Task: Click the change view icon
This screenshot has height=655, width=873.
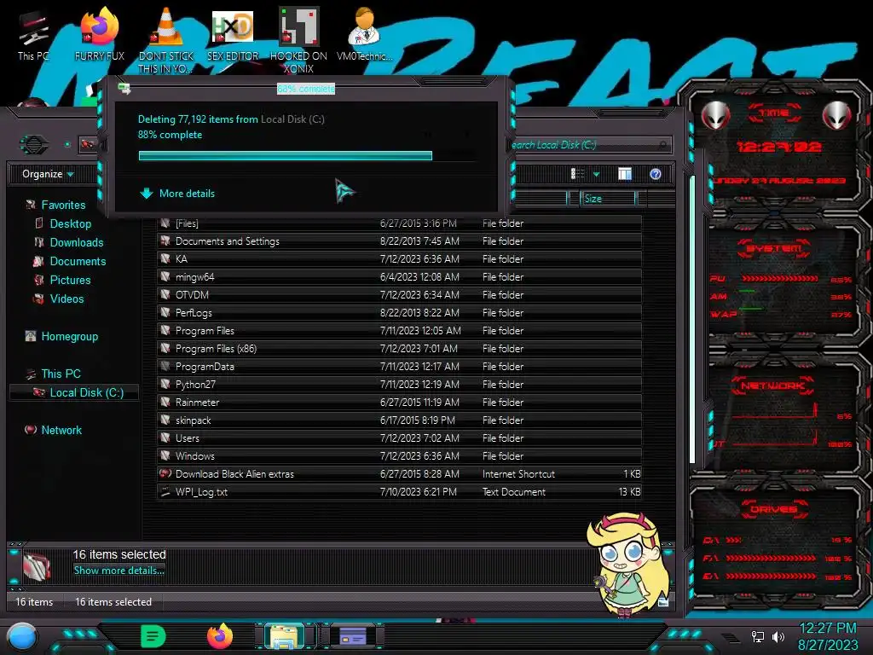Action: pos(577,174)
